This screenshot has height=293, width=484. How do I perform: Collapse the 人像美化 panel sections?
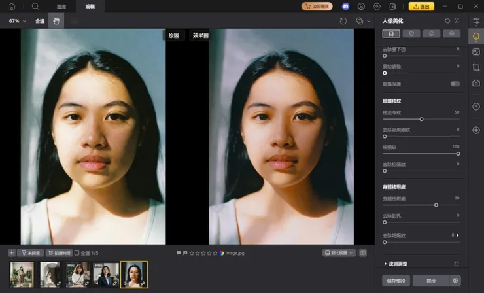(457, 21)
